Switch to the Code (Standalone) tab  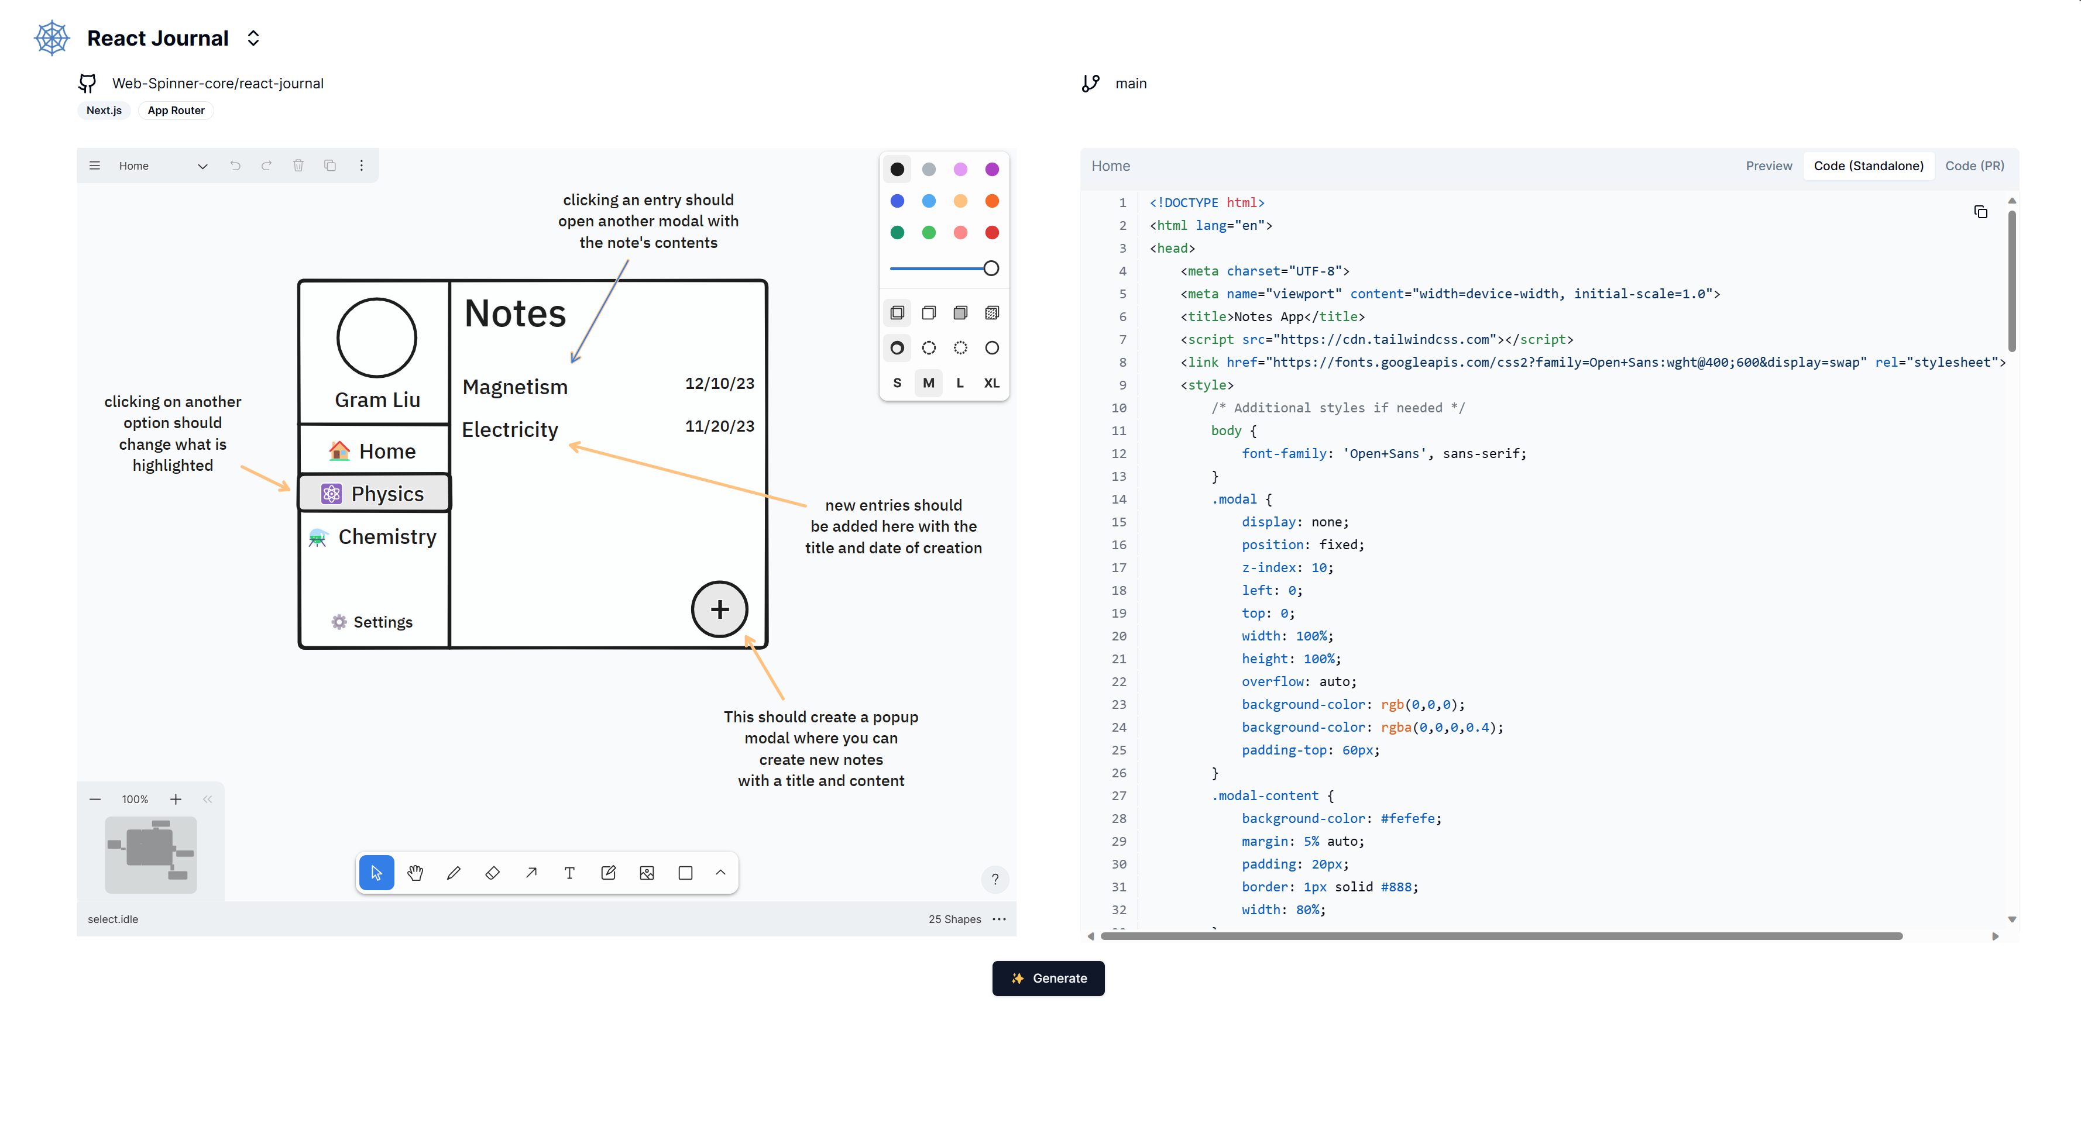[1868, 166]
